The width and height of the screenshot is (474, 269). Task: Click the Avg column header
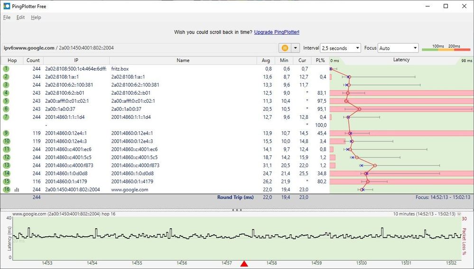pos(266,60)
